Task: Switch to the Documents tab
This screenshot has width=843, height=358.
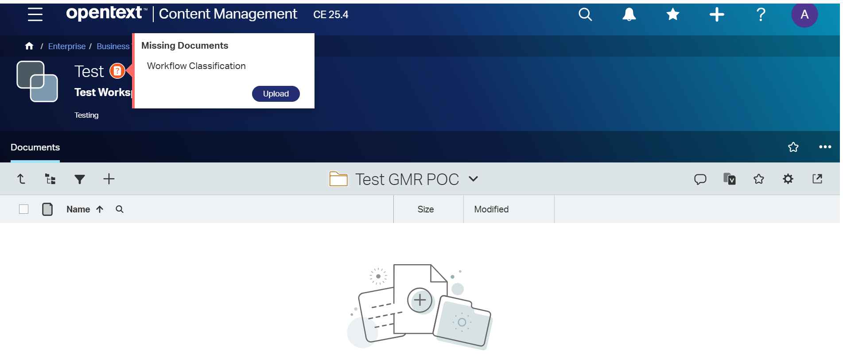Action: coord(35,147)
